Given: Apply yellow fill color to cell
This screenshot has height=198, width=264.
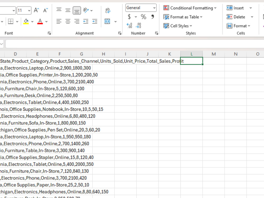Looking at the screenshot, I should point(26,21).
